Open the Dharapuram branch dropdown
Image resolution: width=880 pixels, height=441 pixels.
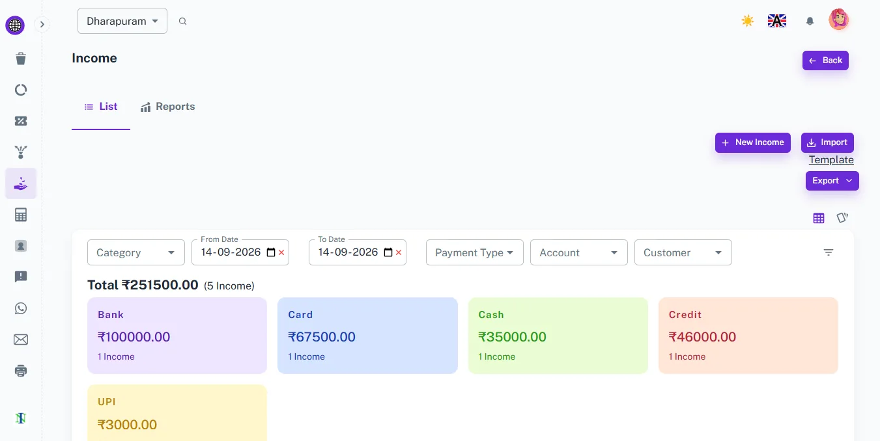[122, 21]
